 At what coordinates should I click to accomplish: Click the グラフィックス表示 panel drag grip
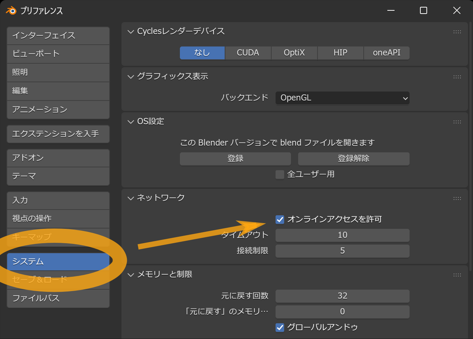pyautogui.click(x=457, y=77)
